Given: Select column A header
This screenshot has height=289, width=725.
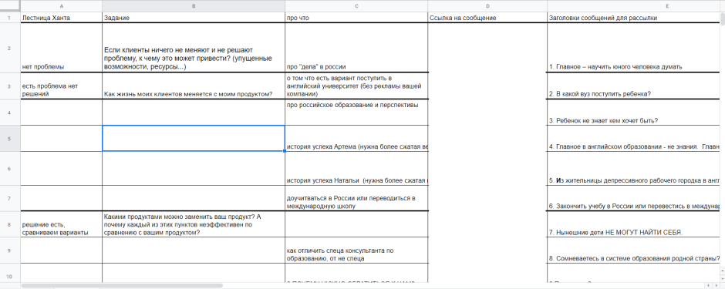Looking at the screenshot, I should pyautogui.click(x=62, y=6).
